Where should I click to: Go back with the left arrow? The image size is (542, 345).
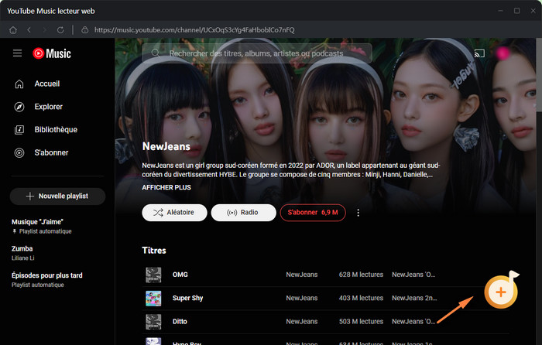pyautogui.click(x=29, y=29)
